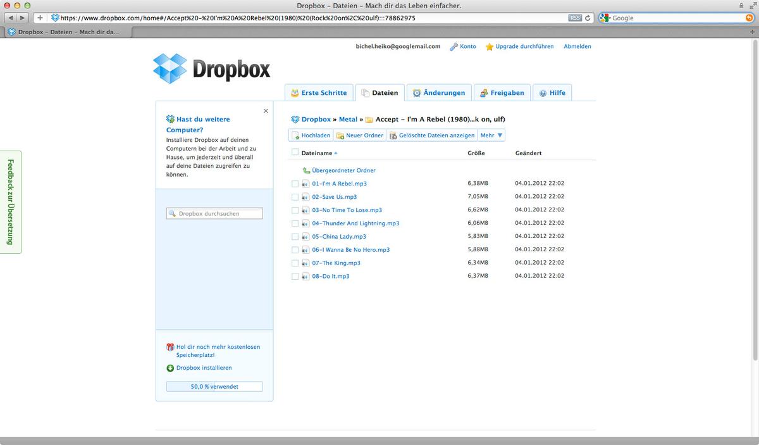The width and height of the screenshot is (759, 445).
Task: Select the Dropbox browser tab
Action: point(66,31)
